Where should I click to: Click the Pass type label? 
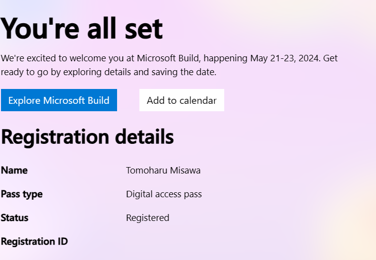click(x=22, y=194)
